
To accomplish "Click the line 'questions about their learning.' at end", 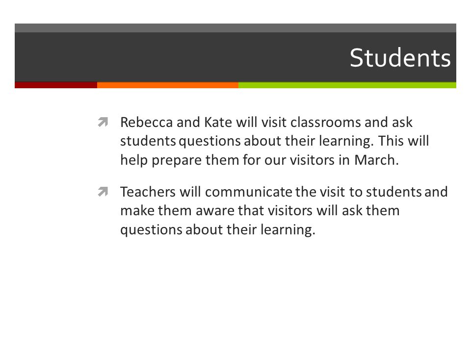I will click(x=218, y=230).
